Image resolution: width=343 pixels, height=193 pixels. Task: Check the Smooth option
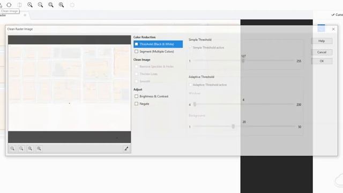click(136, 81)
